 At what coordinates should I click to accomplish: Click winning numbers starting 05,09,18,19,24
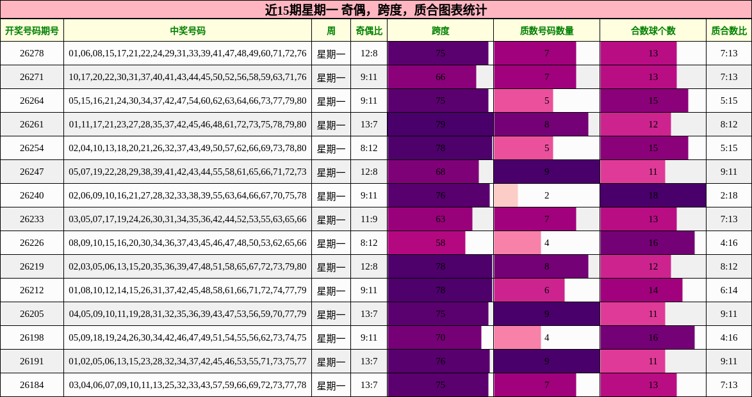(188, 338)
